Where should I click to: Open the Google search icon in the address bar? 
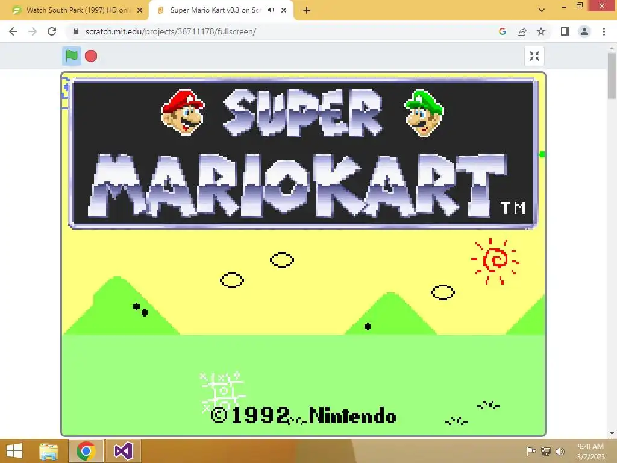pyautogui.click(x=502, y=31)
